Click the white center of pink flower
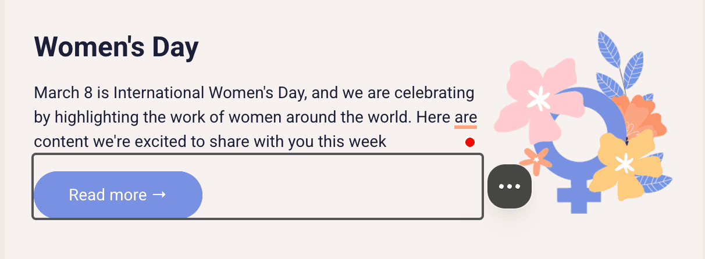Image resolution: width=705 pixels, height=259 pixels. [x=540, y=99]
